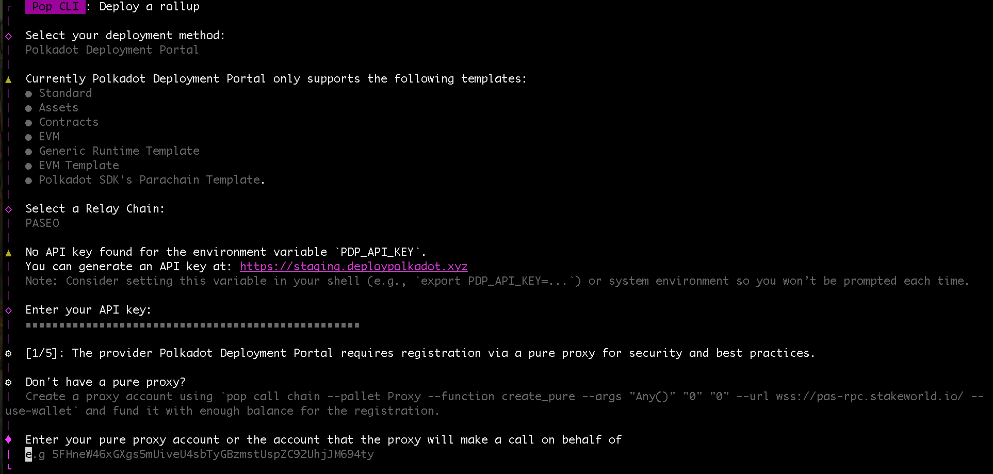The height and width of the screenshot is (474, 993).
Task: Click the diamond beside Select a Relay Chain
Action: point(9,209)
